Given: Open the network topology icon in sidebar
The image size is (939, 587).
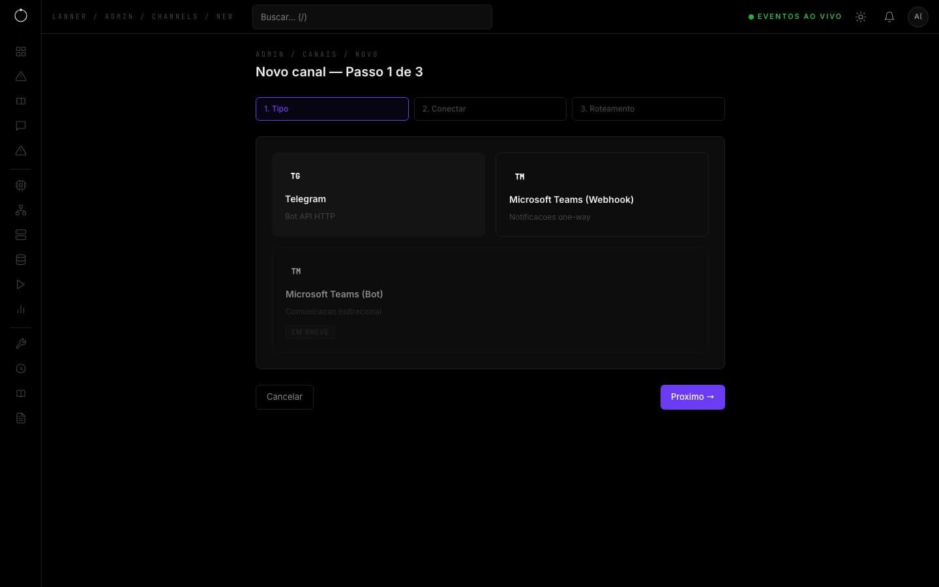Looking at the screenshot, I should click(21, 210).
